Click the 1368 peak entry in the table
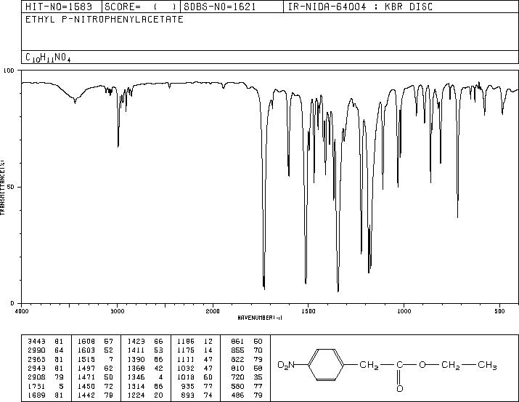The width and height of the screenshot is (519, 402). 145,368
